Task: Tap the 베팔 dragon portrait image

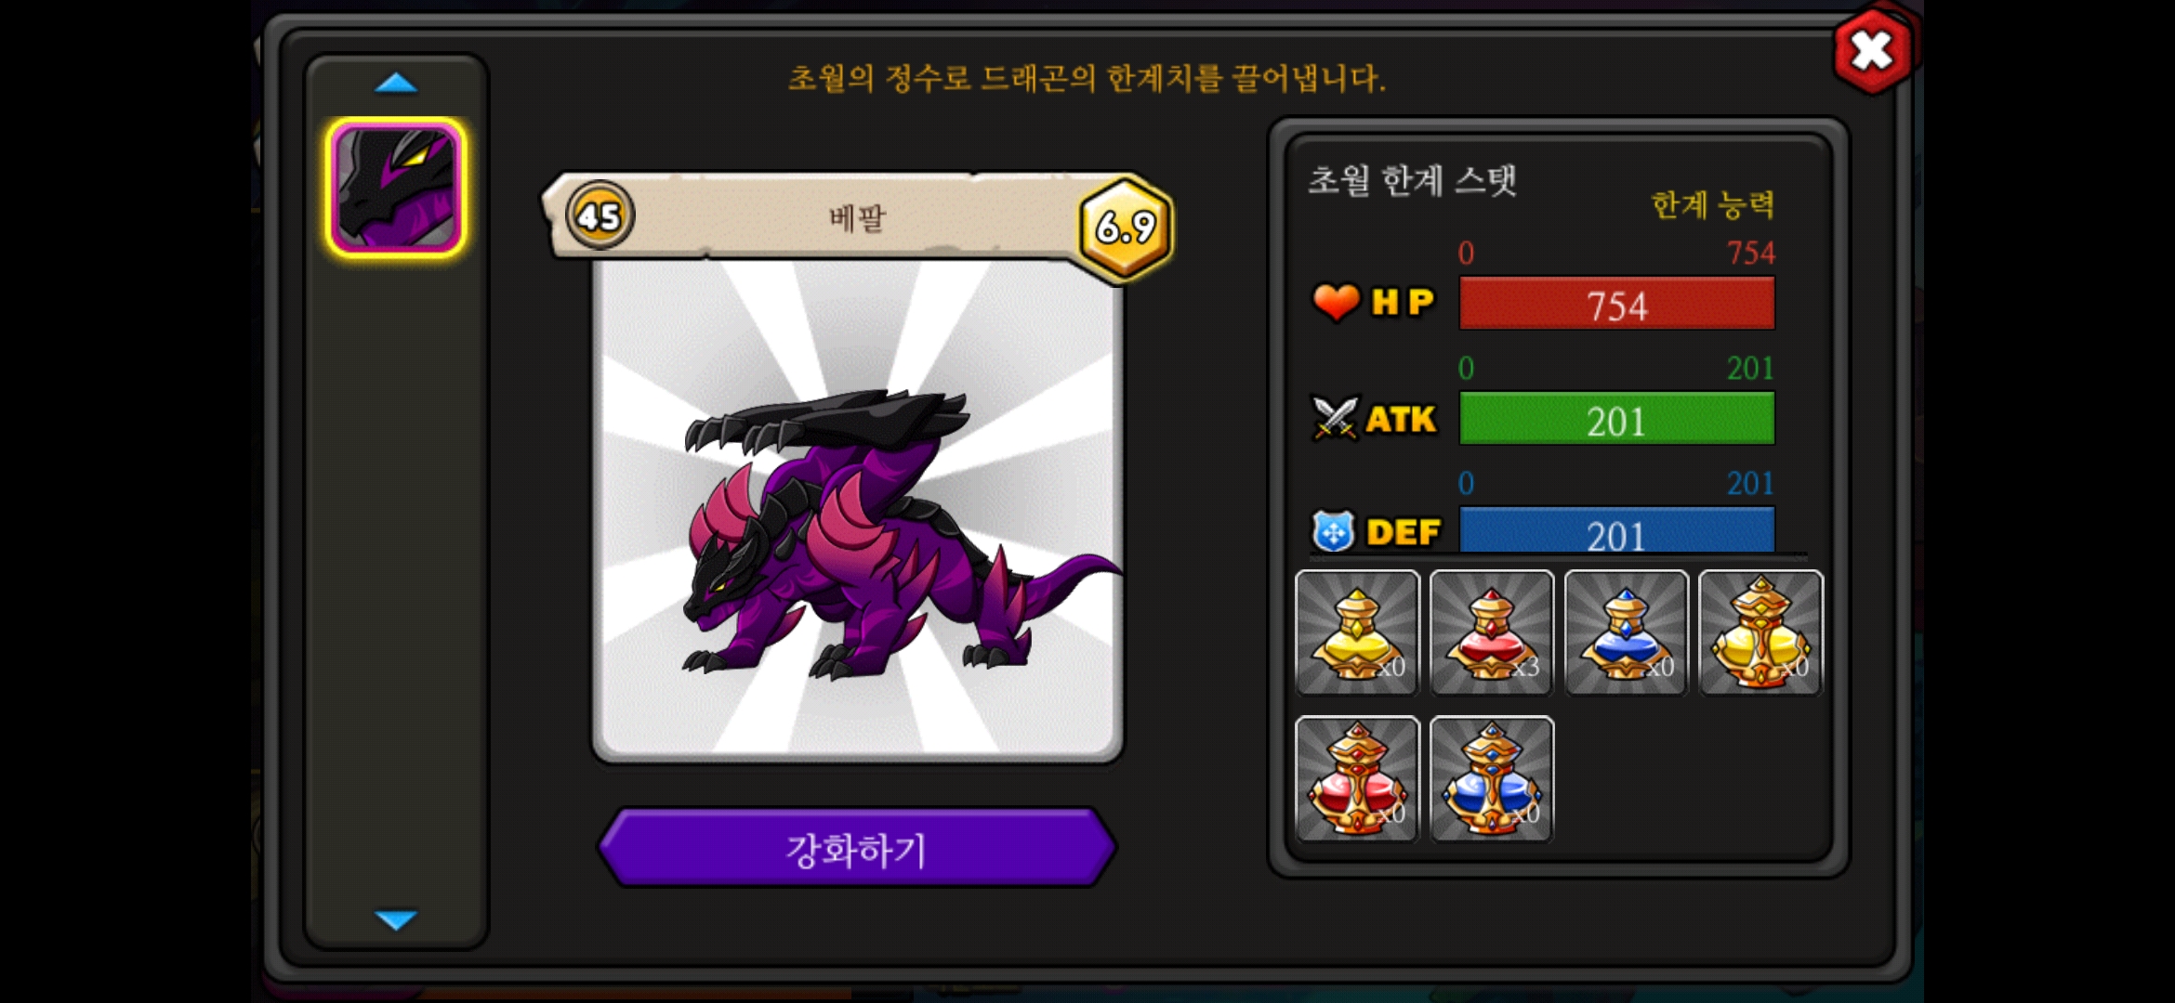Action: tap(857, 511)
